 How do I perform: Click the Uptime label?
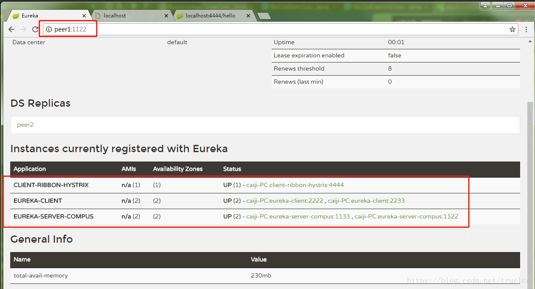284,42
